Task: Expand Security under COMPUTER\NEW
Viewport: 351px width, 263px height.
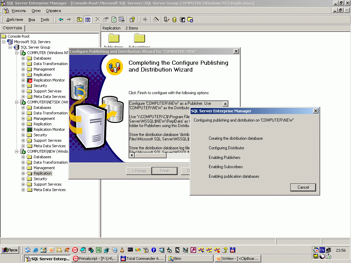Action: [23, 179]
